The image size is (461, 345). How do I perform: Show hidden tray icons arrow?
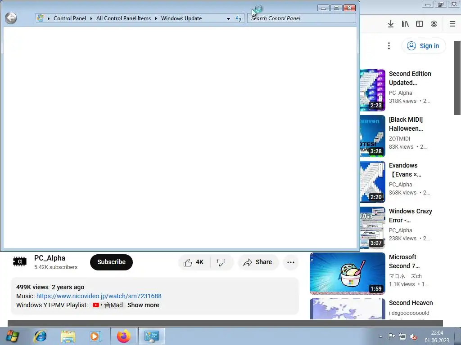pos(380,336)
